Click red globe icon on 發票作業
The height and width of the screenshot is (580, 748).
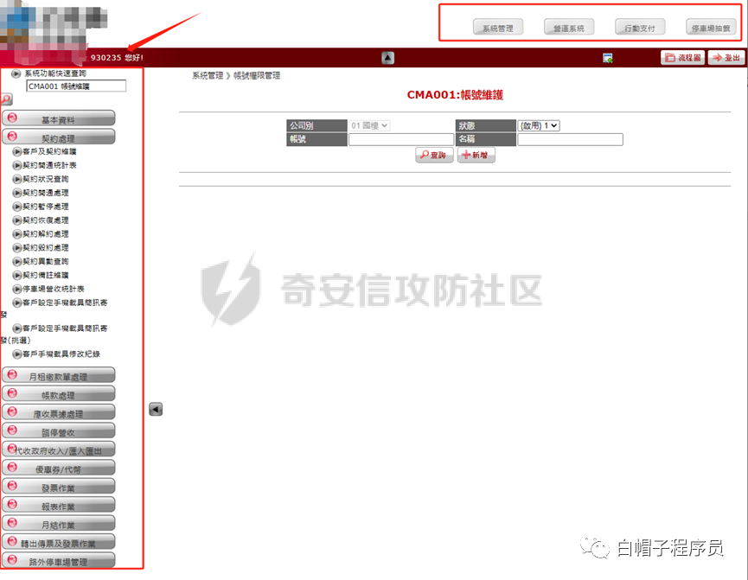point(12,486)
